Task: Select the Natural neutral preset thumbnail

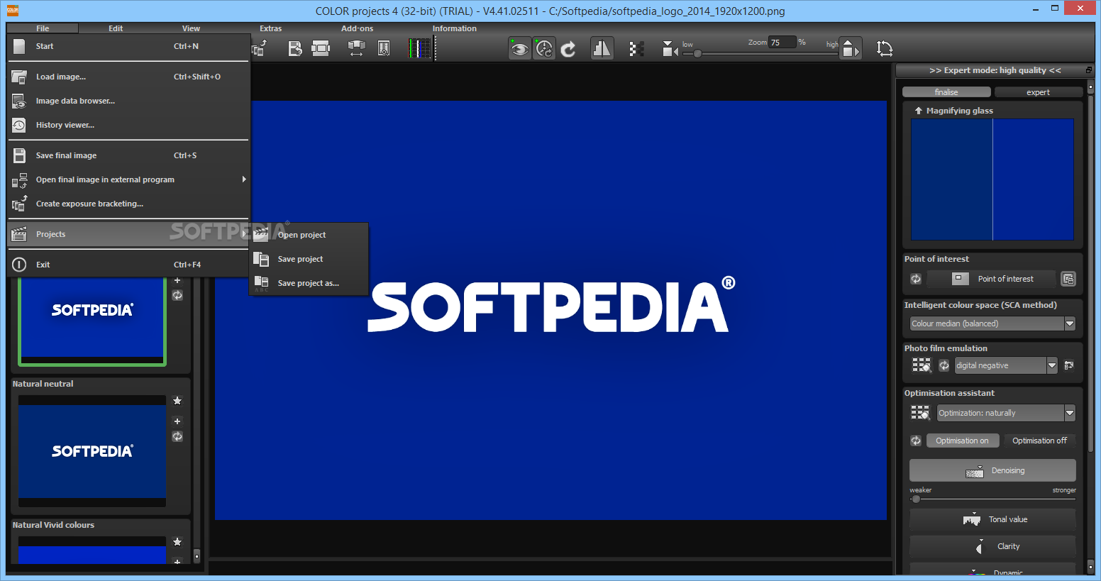Action: (x=92, y=451)
